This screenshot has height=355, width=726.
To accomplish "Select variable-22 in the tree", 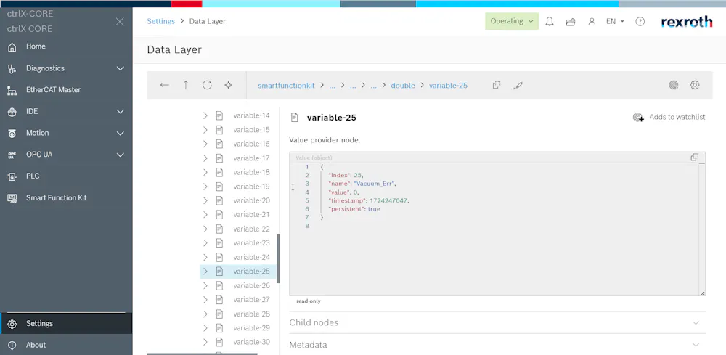I will (x=251, y=229).
